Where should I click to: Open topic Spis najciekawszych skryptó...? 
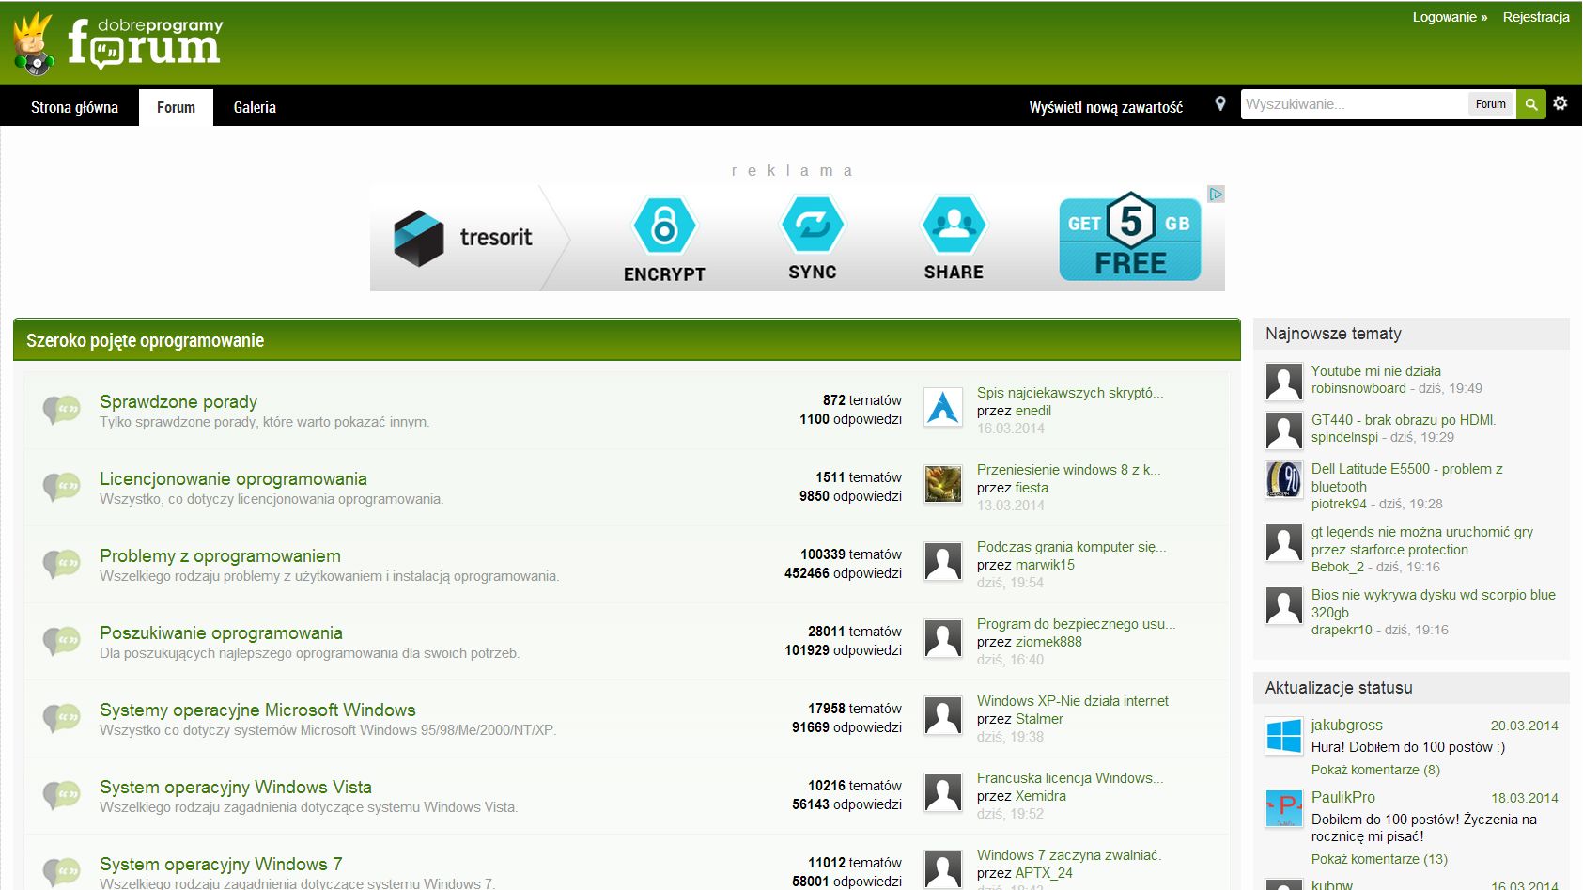click(x=1070, y=393)
